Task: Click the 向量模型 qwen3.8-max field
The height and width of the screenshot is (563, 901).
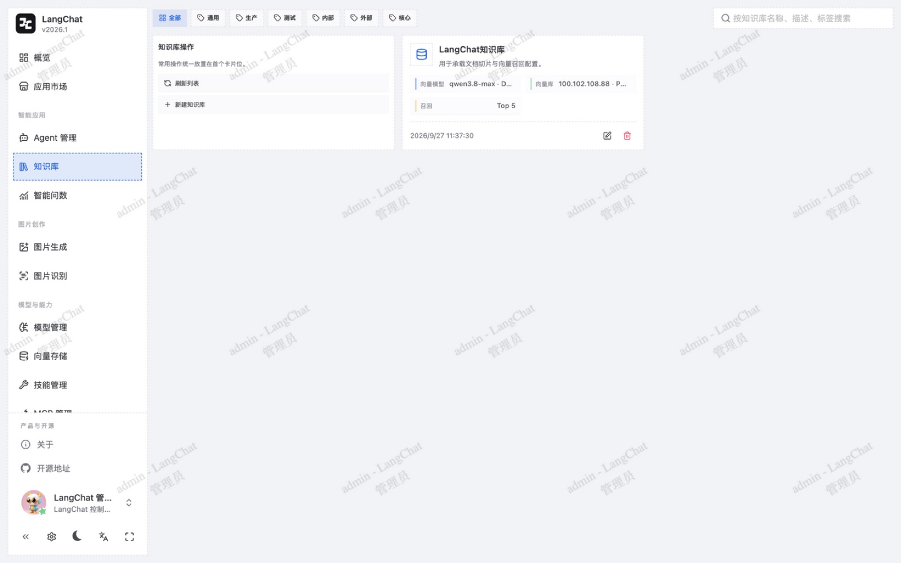Action: [x=466, y=84]
